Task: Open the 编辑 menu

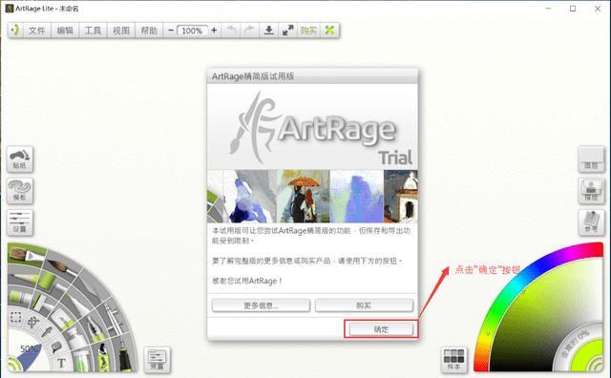Action: pos(65,31)
